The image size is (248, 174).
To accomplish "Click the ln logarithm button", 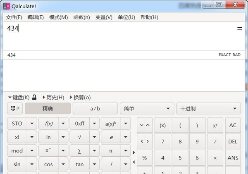I will coord(48,137).
